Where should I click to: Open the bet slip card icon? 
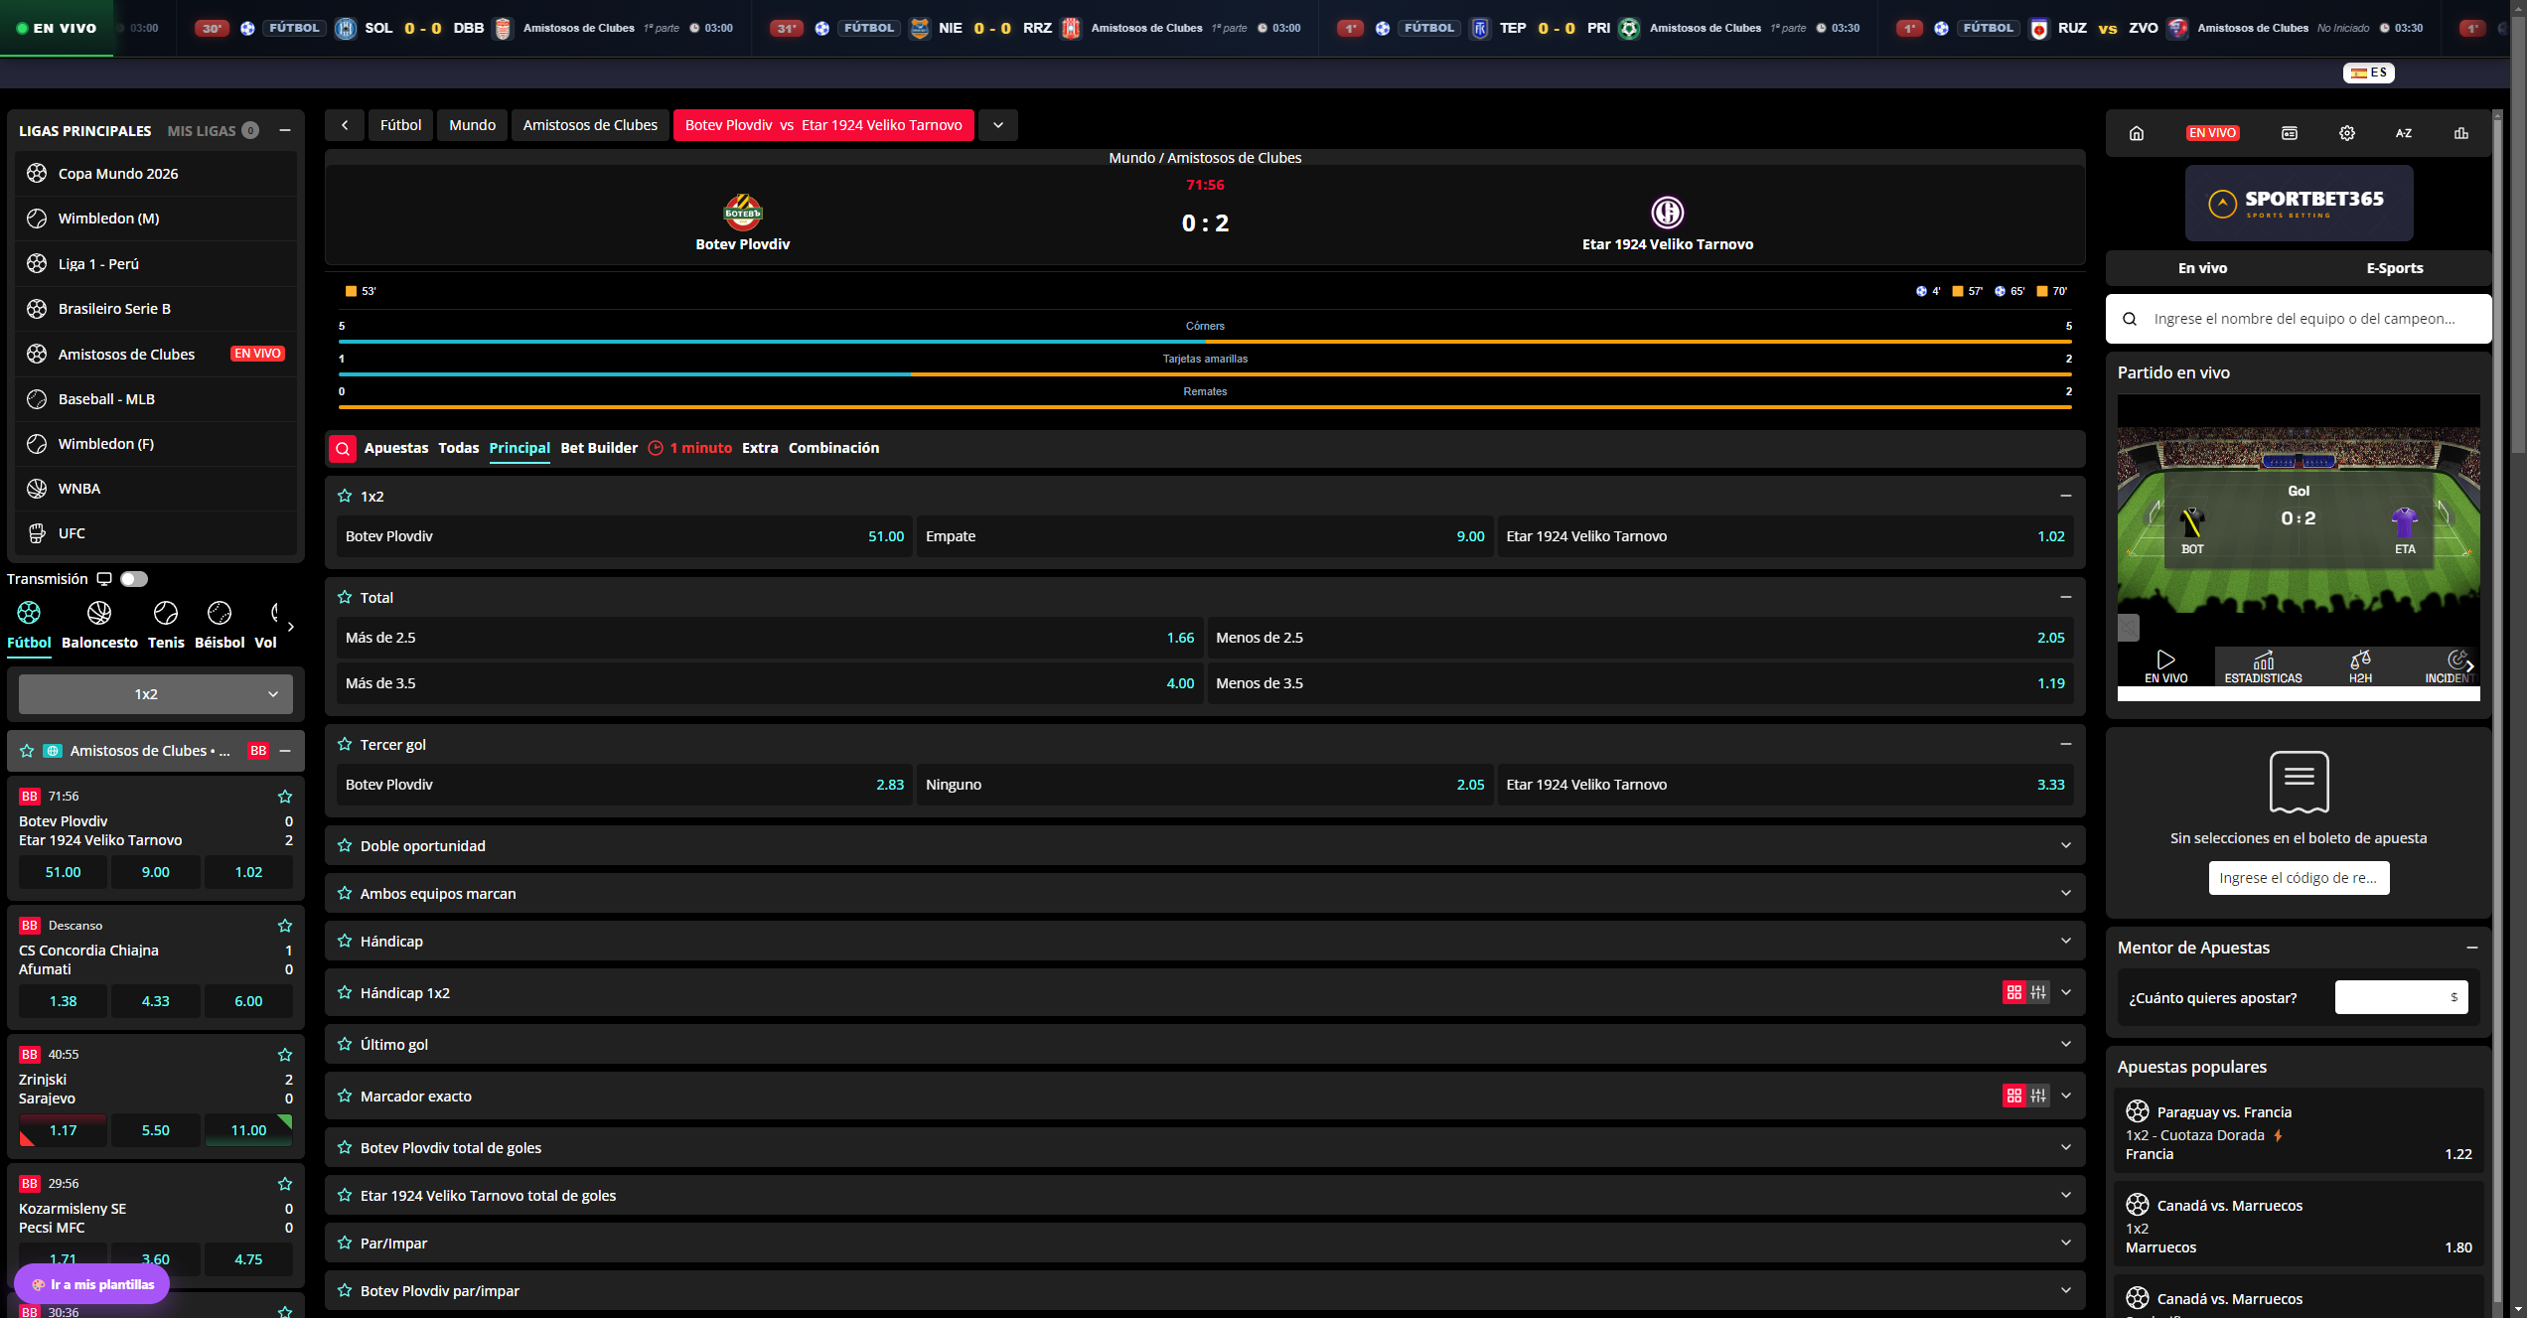pos(2290,133)
